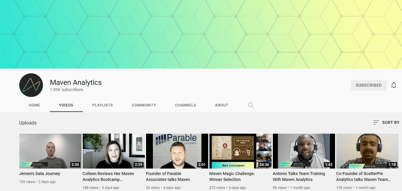Click Co-Founder of ScatterPie Analytics title

click(363, 177)
